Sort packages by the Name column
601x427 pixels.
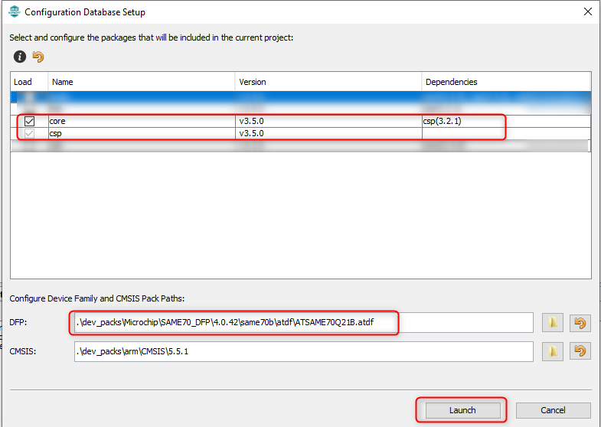pos(142,82)
